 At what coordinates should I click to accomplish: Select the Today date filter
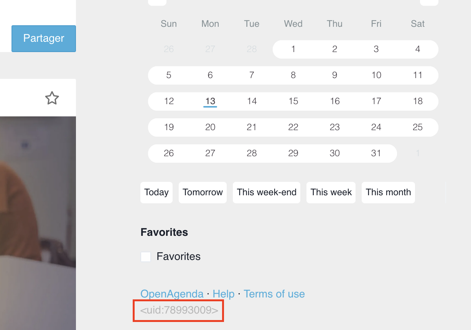pyautogui.click(x=156, y=192)
